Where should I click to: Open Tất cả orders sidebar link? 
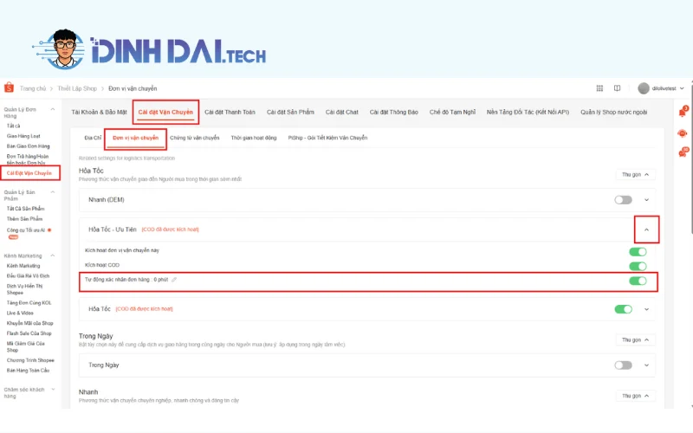(x=13, y=126)
